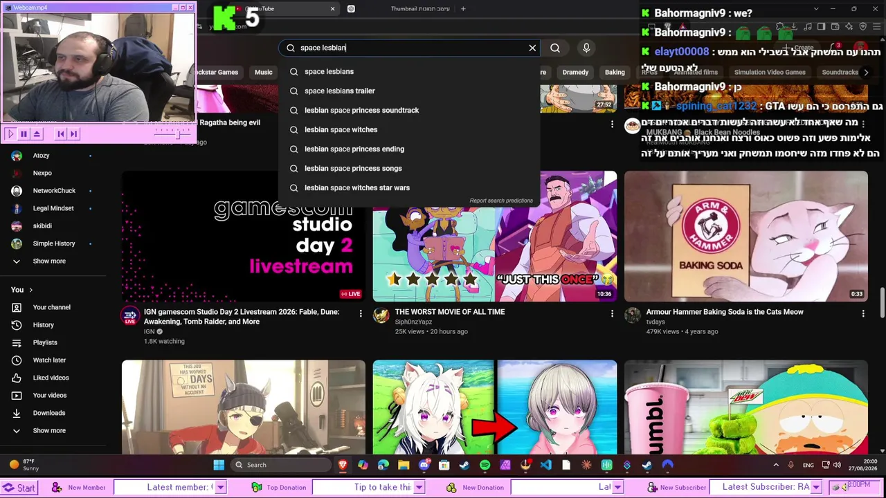The width and height of the screenshot is (886, 498).
Task: Open options menu for IGN gamescom video
Action: click(x=361, y=314)
